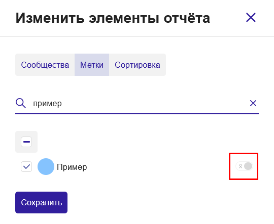
Task: Focus the search field containing "пример"
Action: [137, 103]
